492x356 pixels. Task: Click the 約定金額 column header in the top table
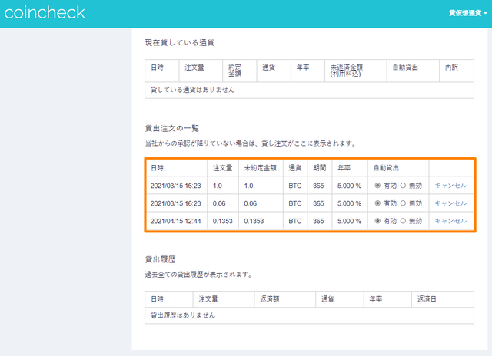pos(234,71)
